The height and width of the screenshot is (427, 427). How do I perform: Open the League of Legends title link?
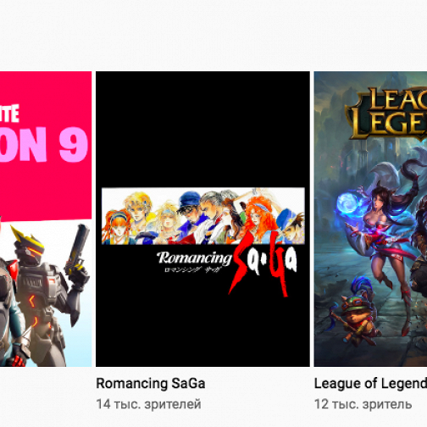click(370, 384)
